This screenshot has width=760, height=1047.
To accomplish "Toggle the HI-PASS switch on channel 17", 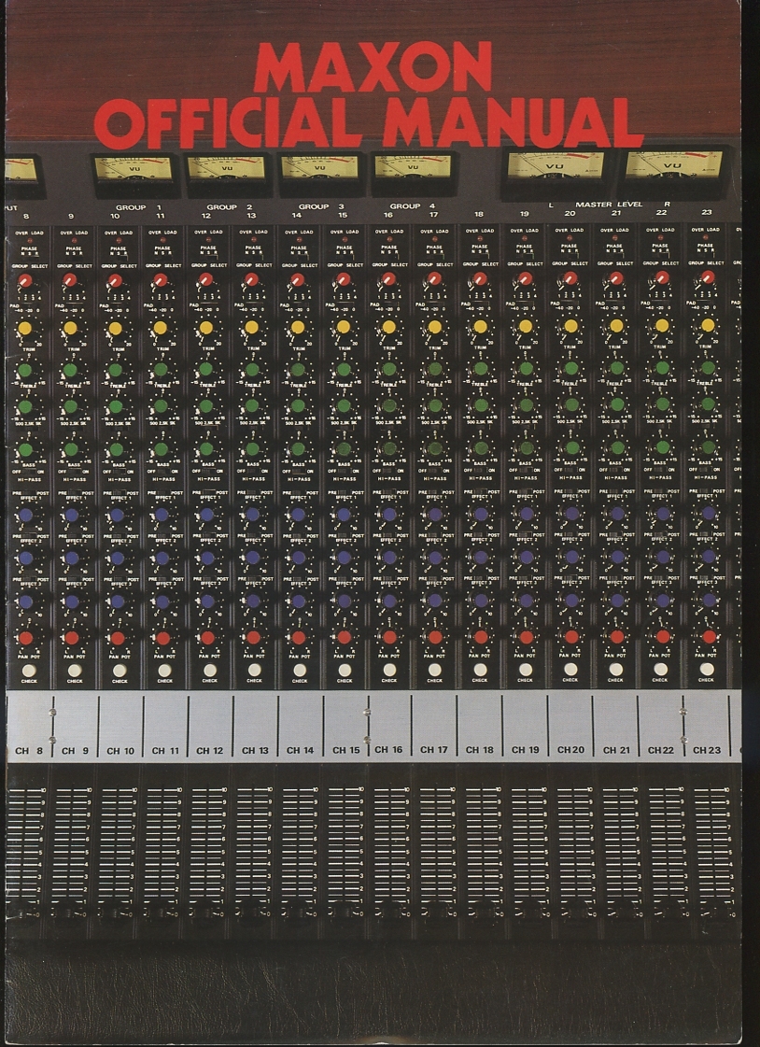I will pyautogui.click(x=434, y=470).
